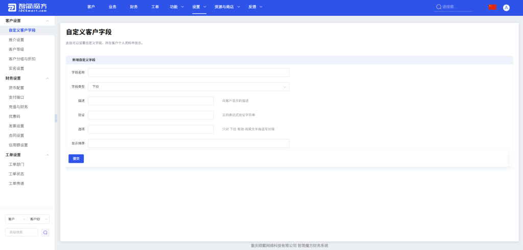Open 客户 top menu
Screen dimensions: 523x250
(x=91, y=7)
